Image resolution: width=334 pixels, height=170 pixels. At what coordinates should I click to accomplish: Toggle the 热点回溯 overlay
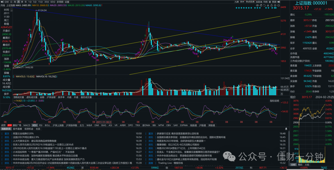point(250,2)
